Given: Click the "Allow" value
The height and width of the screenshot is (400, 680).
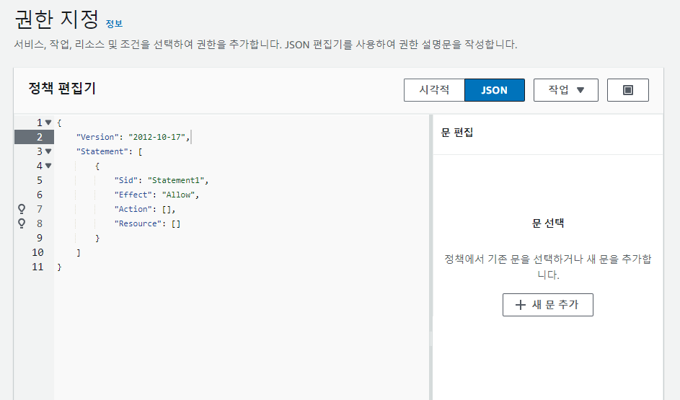Looking at the screenshot, I should (x=178, y=195).
